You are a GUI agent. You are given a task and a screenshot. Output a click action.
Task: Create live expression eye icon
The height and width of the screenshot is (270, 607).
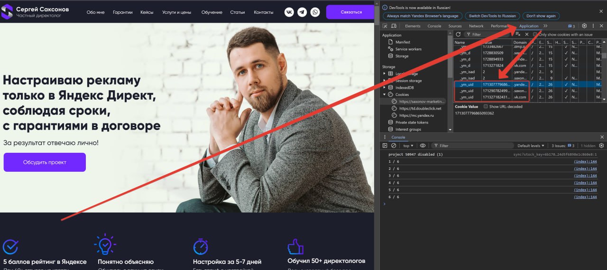coord(423,146)
